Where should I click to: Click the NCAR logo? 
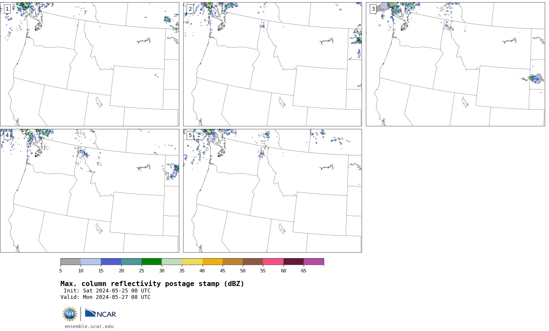(x=100, y=314)
